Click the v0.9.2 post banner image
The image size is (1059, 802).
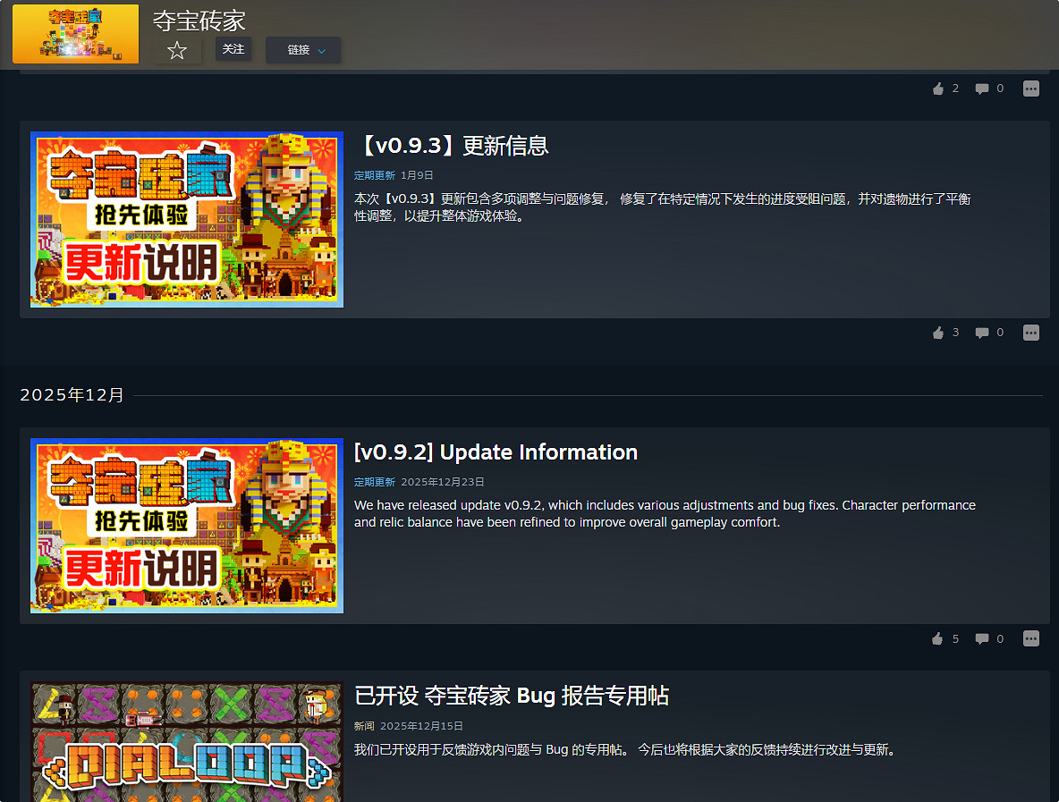[x=187, y=526]
